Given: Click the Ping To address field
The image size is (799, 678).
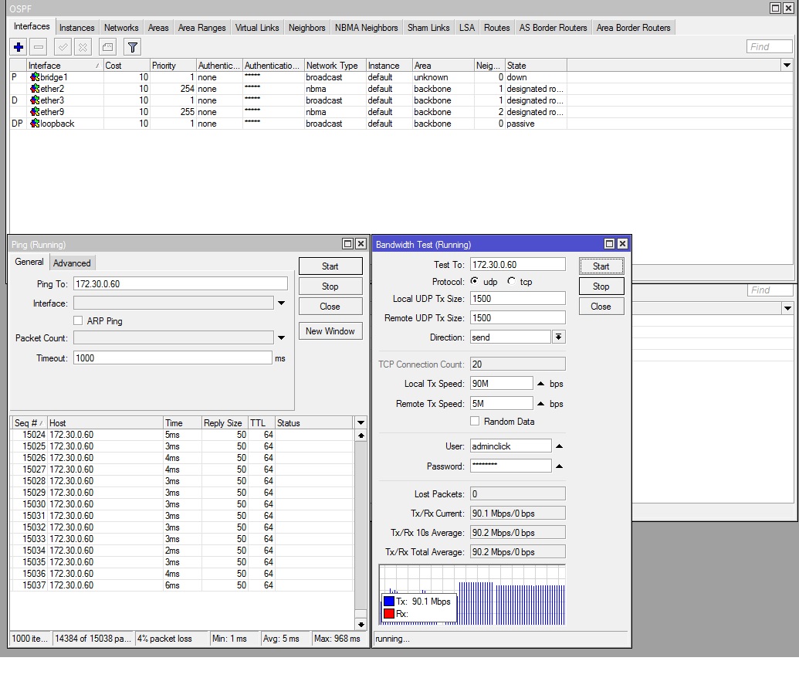Looking at the screenshot, I should click(180, 284).
